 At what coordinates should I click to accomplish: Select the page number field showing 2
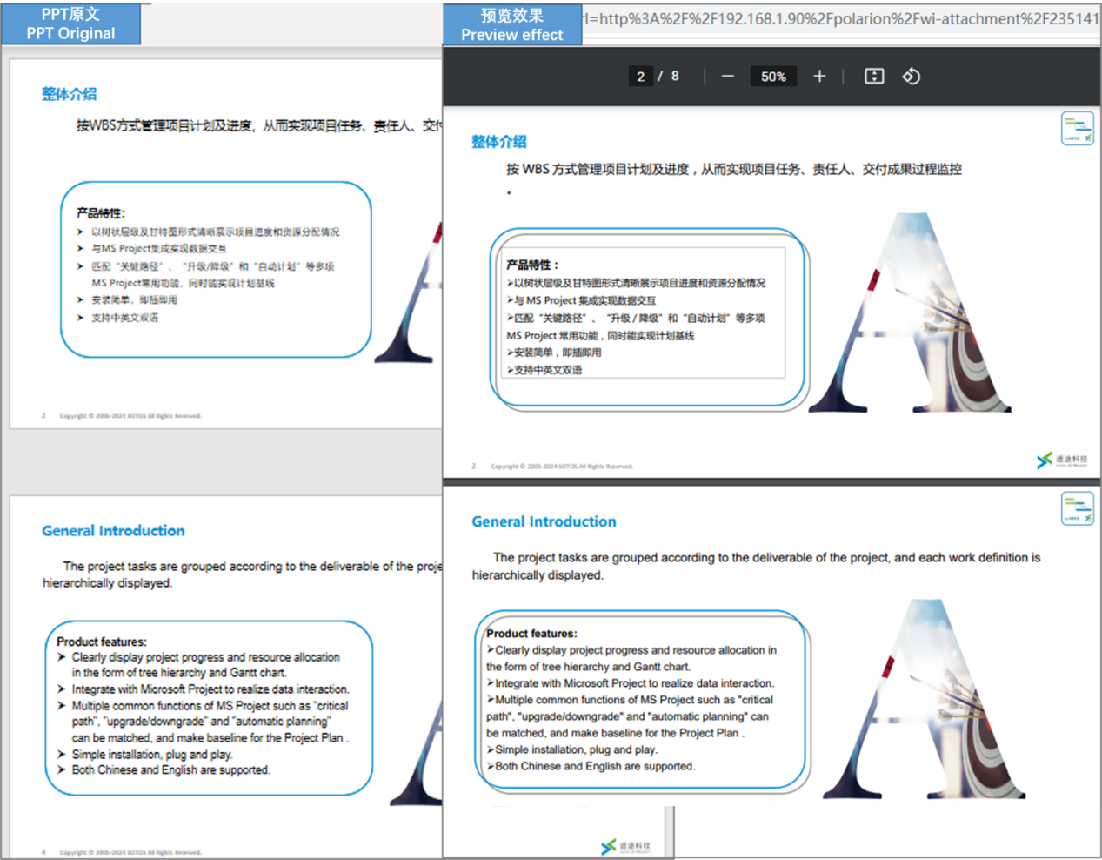(640, 77)
